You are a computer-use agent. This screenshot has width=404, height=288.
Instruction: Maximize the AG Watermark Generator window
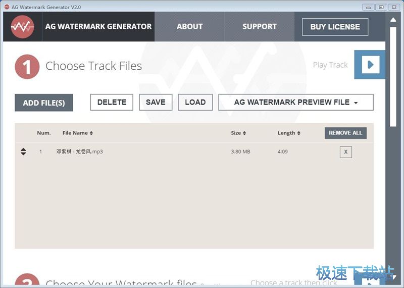click(381, 7)
